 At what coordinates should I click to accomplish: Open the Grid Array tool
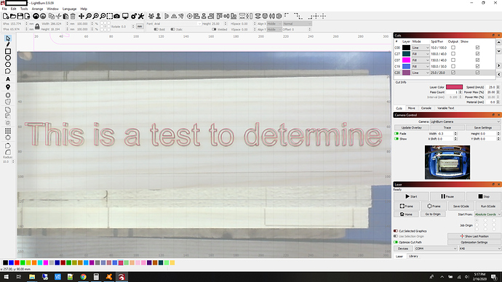[8, 131]
